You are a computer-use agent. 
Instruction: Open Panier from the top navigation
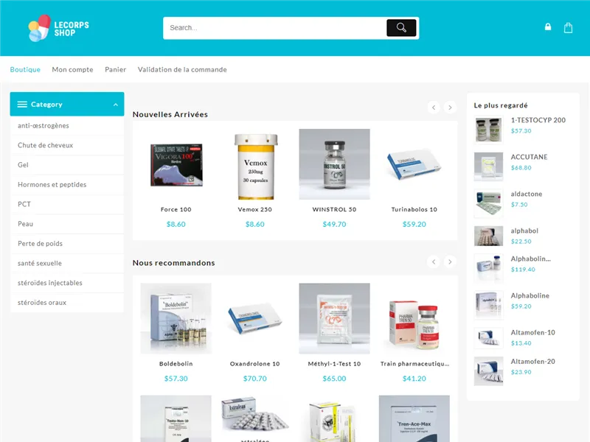pyautogui.click(x=115, y=69)
